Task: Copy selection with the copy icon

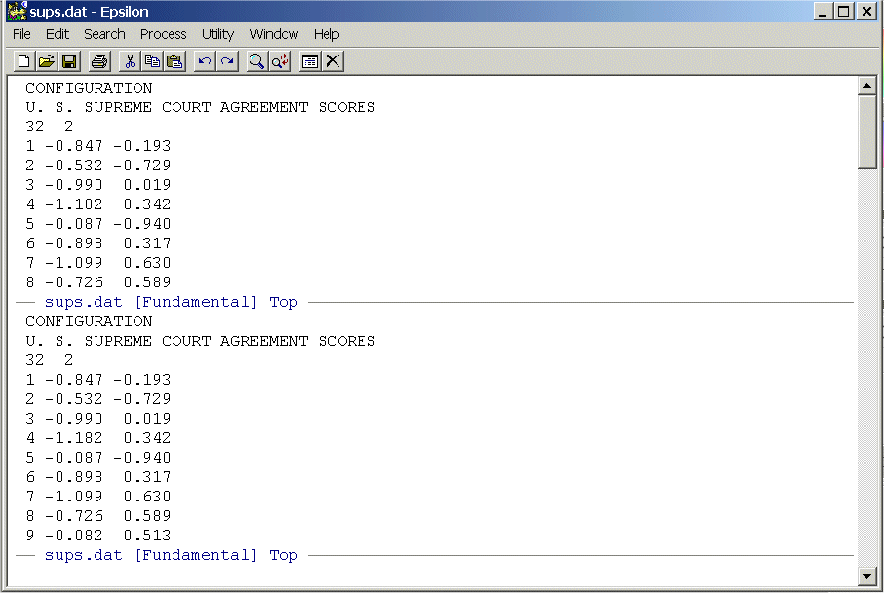Action: pos(152,61)
